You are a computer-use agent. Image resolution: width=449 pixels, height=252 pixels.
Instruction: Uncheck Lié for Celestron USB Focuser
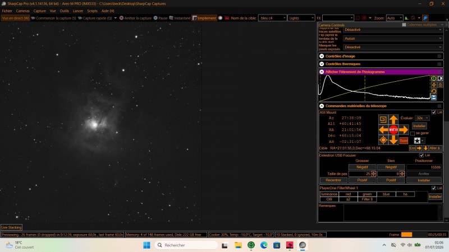tap(421, 156)
